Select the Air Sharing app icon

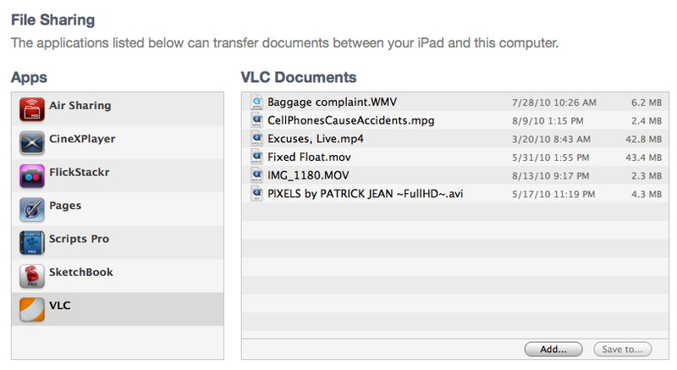click(x=32, y=109)
